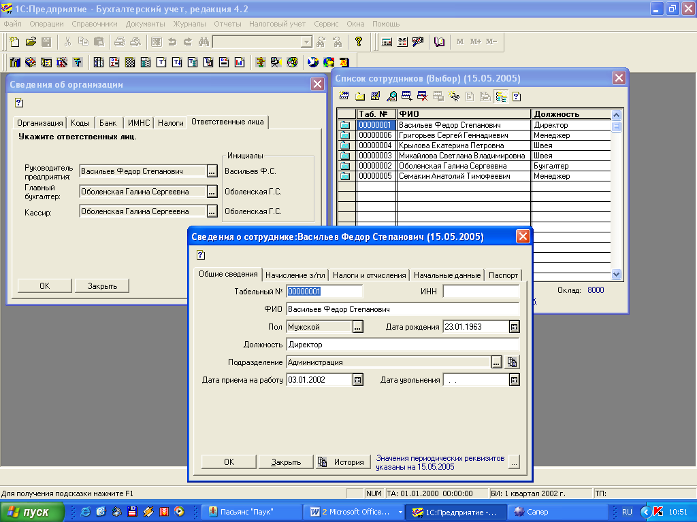Open Руководитель предприятия selection ellipsis button
697x522 pixels.
(212, 171)
